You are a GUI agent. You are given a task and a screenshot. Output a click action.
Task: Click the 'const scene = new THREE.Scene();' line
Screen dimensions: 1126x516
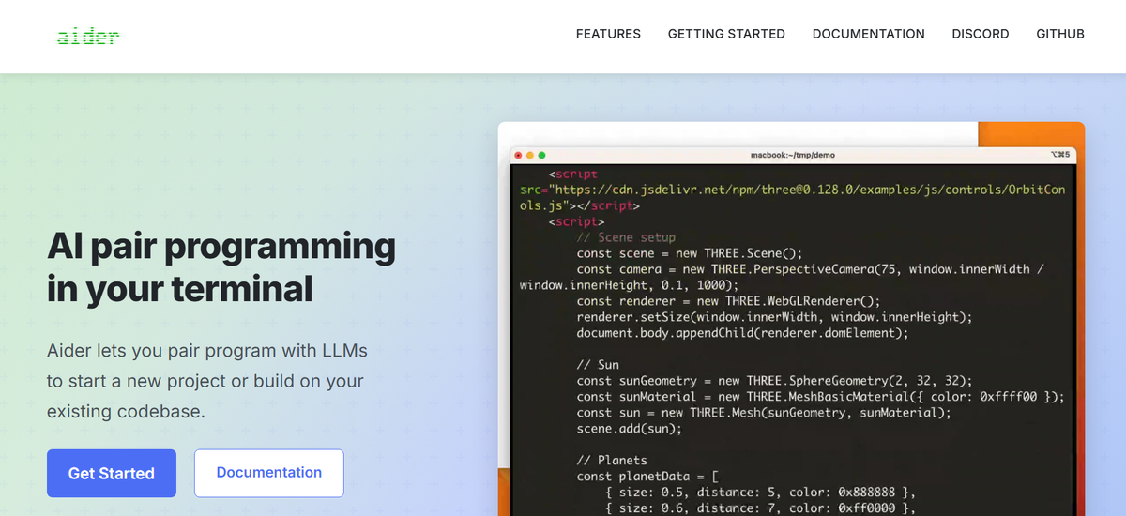click(x=691, y=253)
